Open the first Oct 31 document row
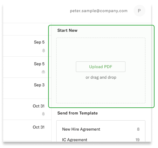Image resolution: width=158 pixels, height=148 pixels. tap(27, 109)
